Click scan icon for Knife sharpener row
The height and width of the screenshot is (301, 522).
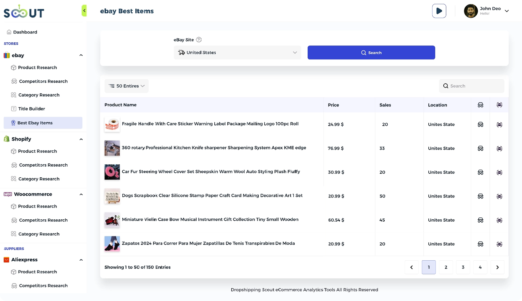click(499, 148)
